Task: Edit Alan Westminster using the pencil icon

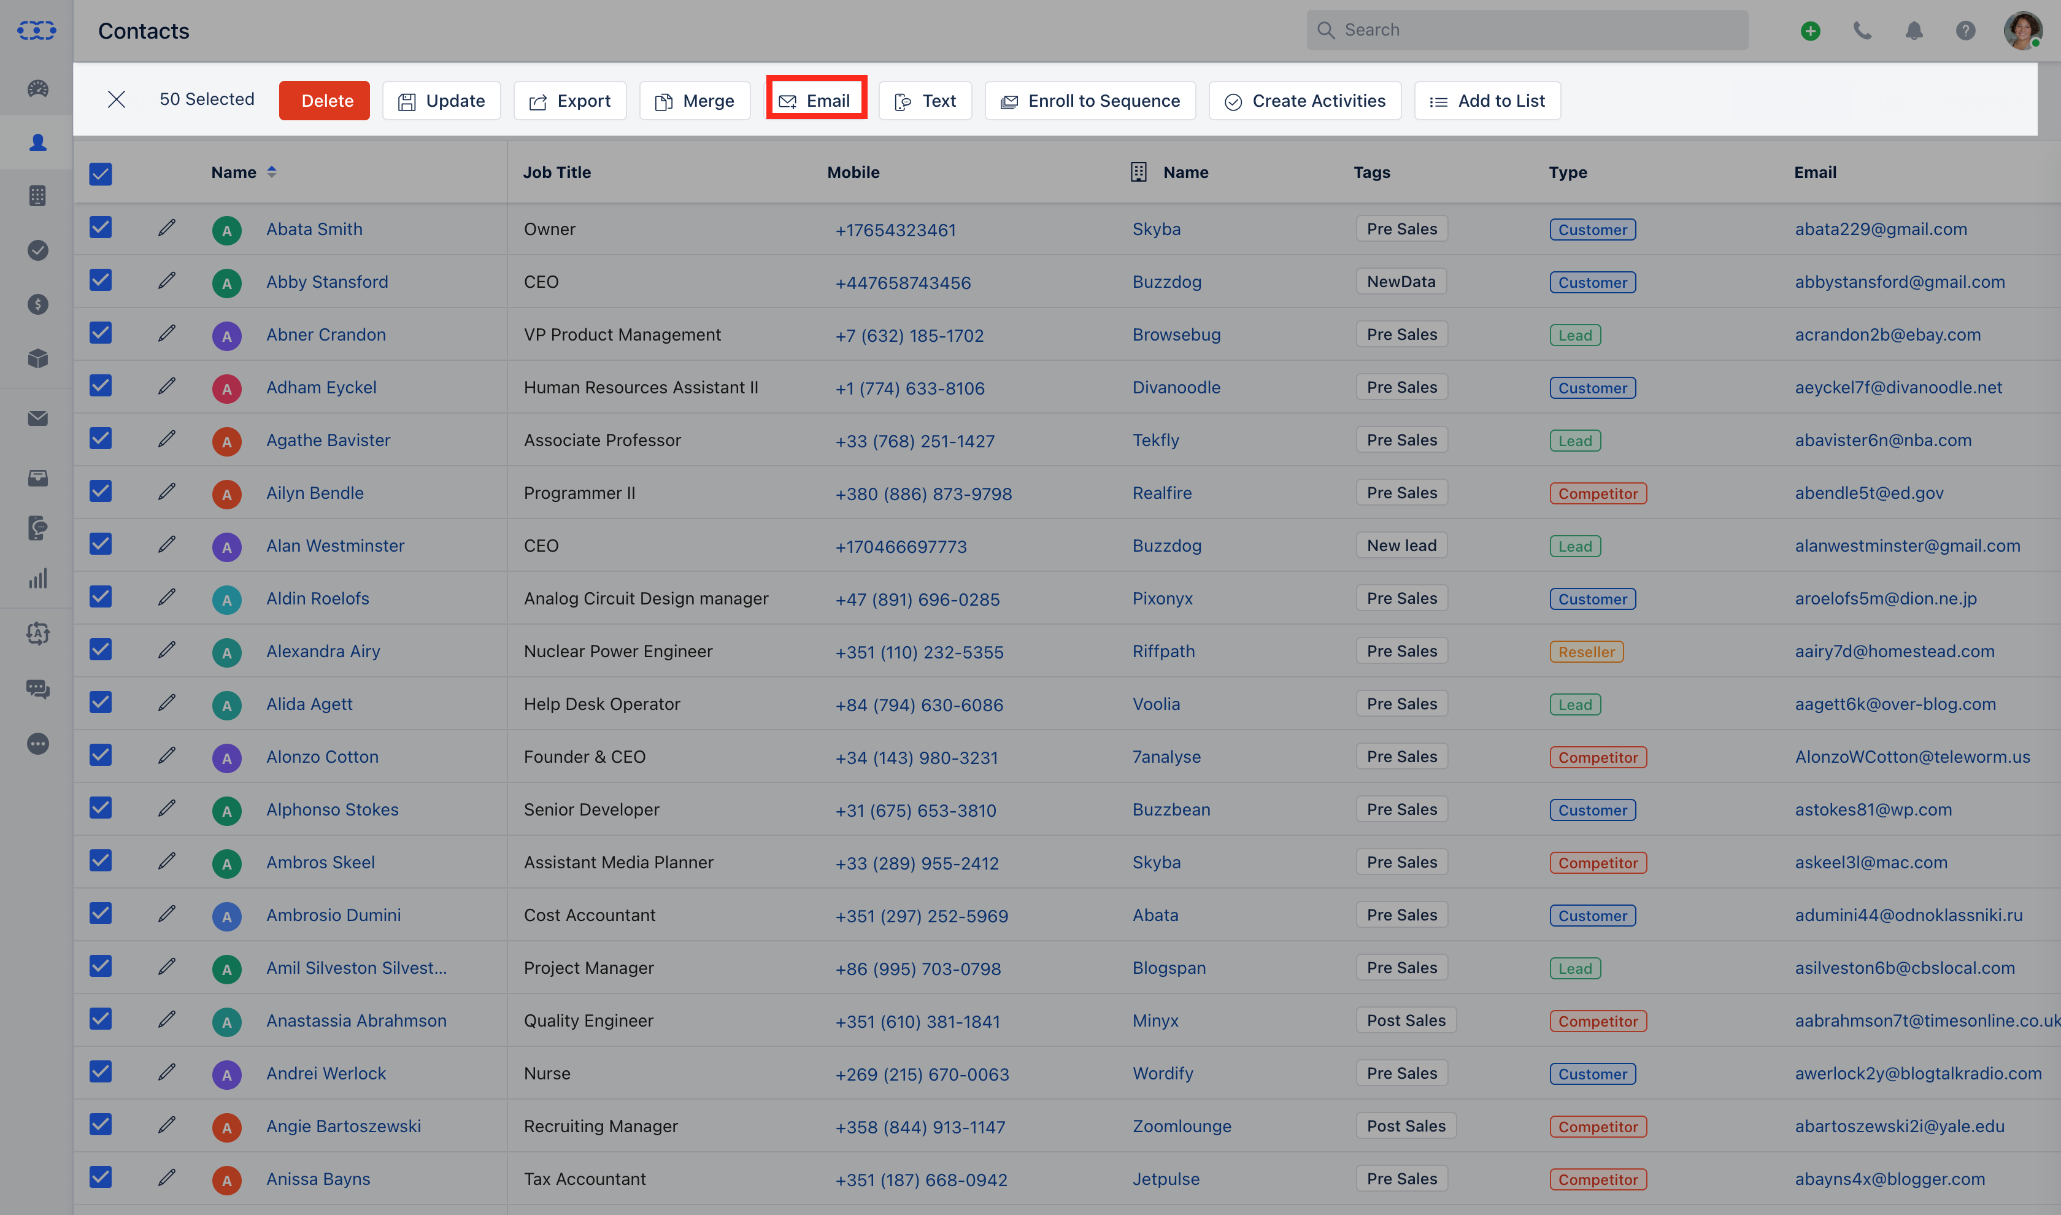Action: tap(167, 544)
